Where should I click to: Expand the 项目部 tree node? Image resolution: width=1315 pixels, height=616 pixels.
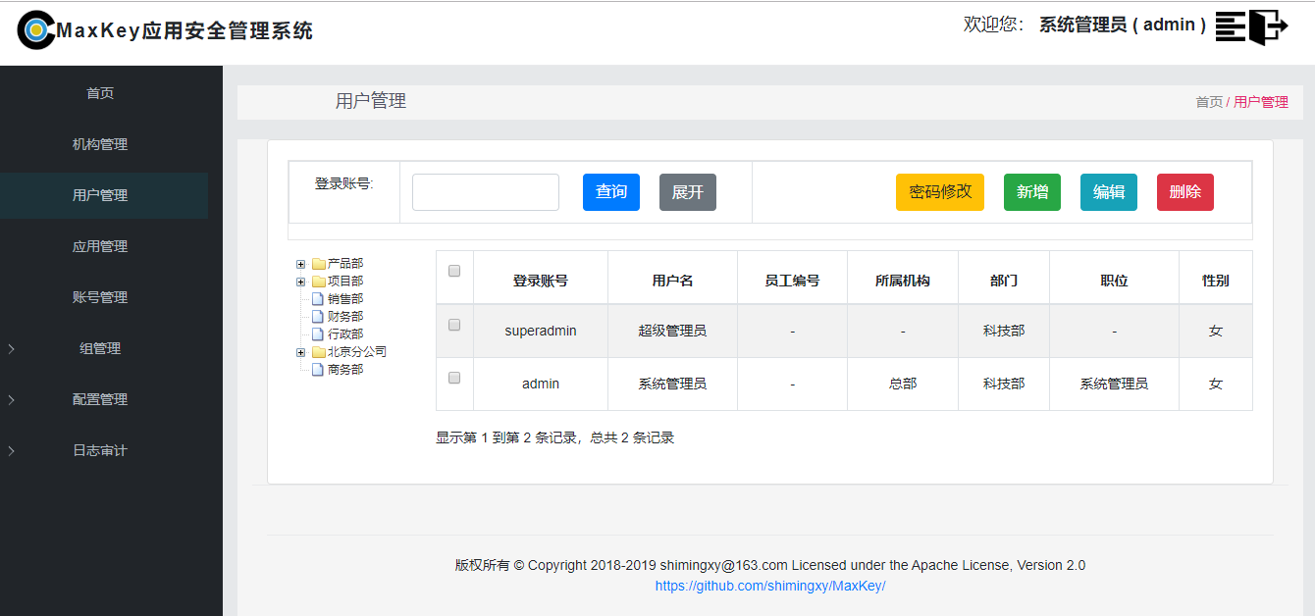tap(300, 282)
